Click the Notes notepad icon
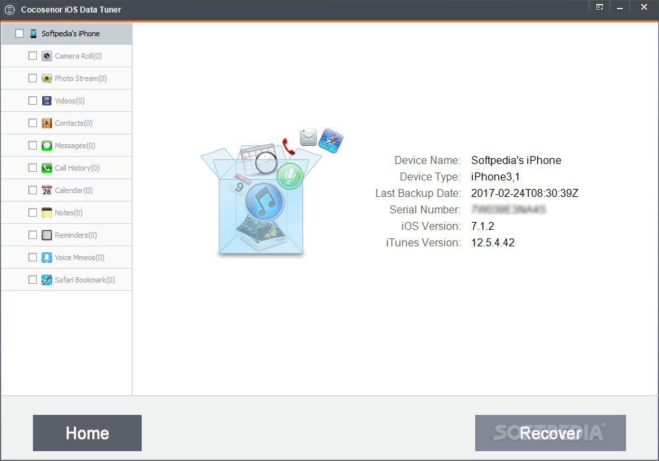 [47, 213]
